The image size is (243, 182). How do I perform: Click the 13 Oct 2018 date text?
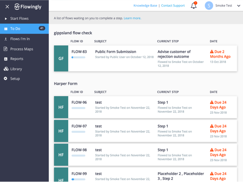(x=218, y=62)
